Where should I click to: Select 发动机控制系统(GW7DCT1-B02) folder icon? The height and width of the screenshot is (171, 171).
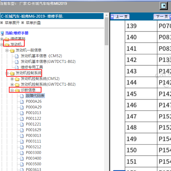(x=17, y=85)
